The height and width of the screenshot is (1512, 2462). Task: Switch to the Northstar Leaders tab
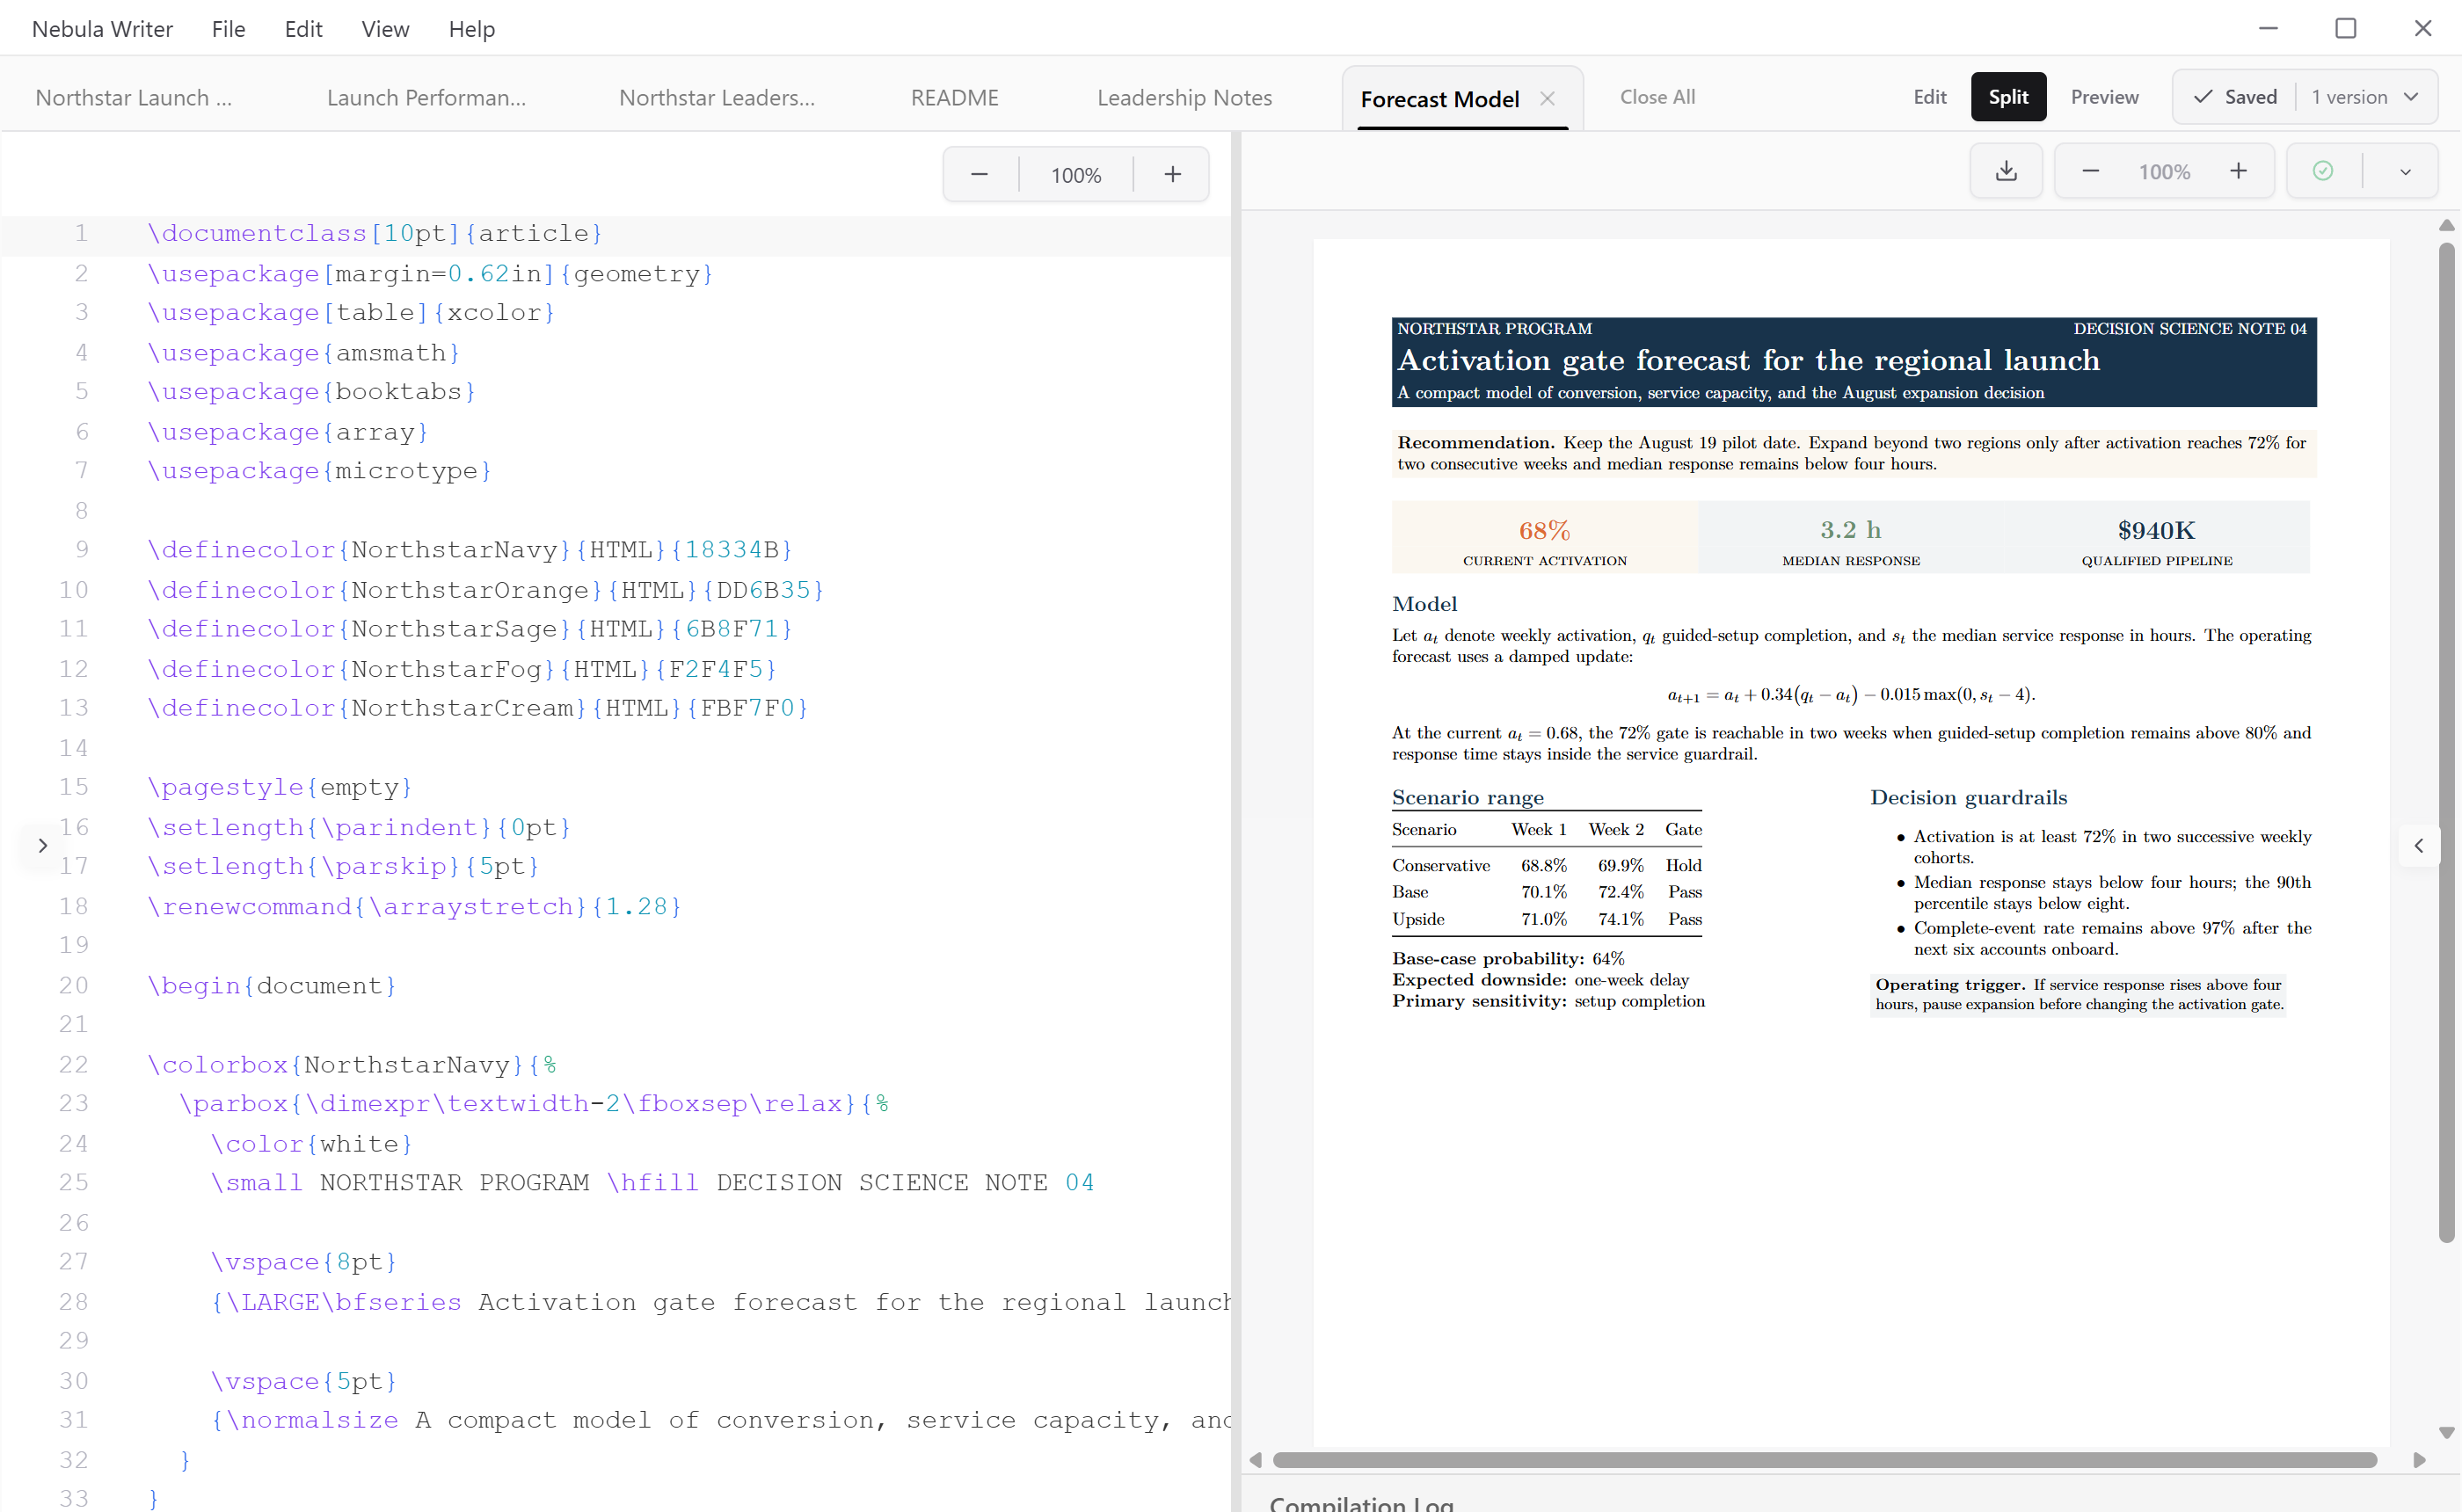coord(716,98)
